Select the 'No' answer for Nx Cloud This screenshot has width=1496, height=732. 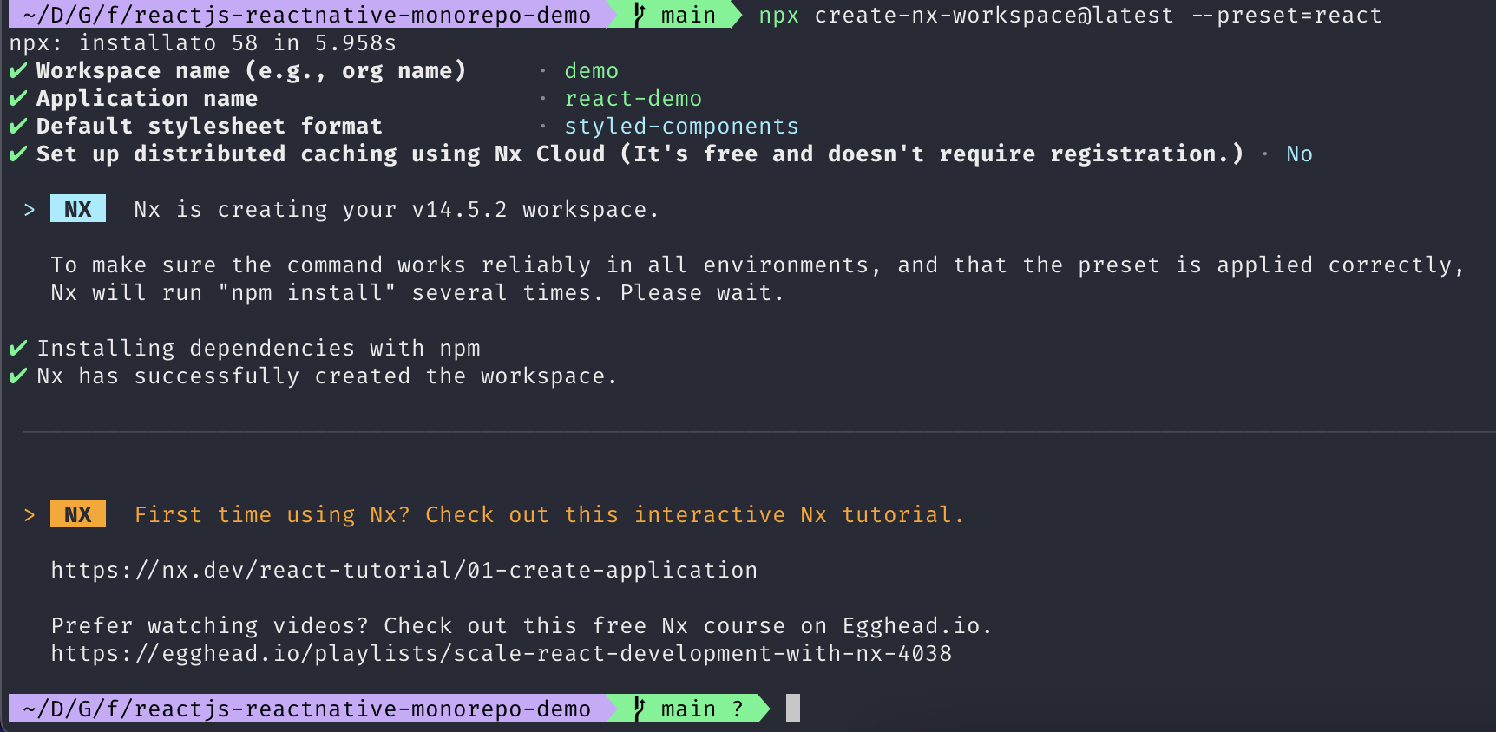(1300, 154)
